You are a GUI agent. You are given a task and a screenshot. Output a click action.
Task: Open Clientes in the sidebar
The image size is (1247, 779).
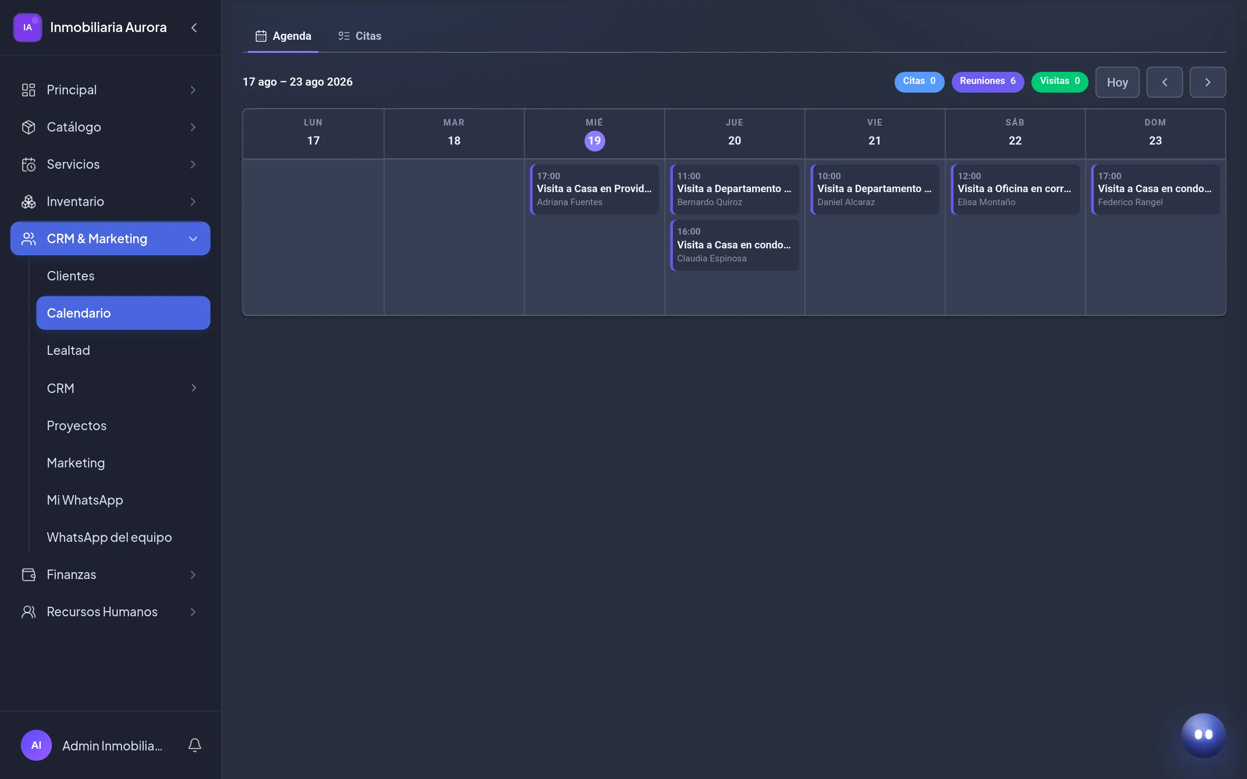pyautogui.click(x=123, y=276)
